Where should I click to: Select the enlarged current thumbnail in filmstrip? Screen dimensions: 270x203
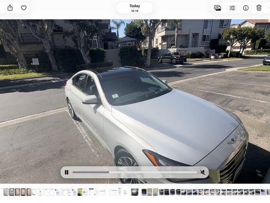[x=134, y=192]
